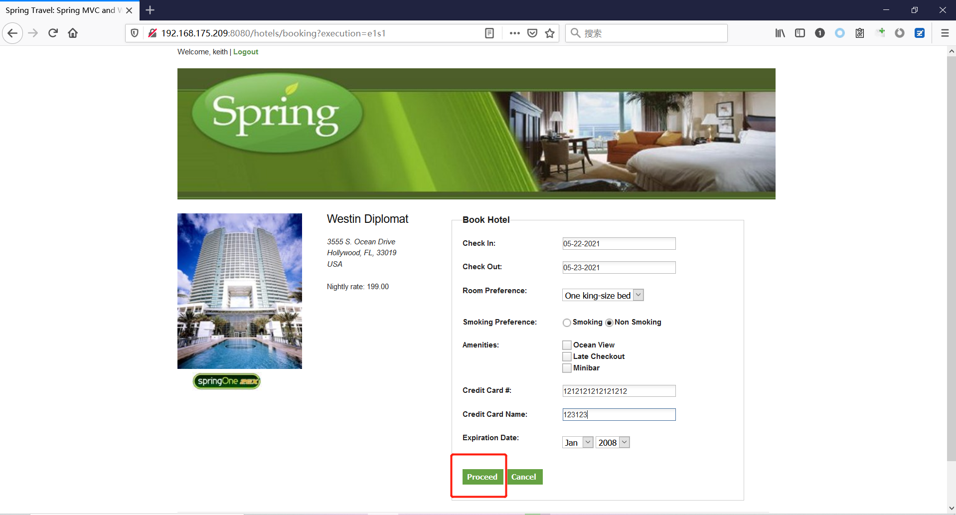Image resolution: width=956 pixels, height=515 pixels.
Task: Tick the Minibar amenity checkbox
Action: (x=567, y=368)
